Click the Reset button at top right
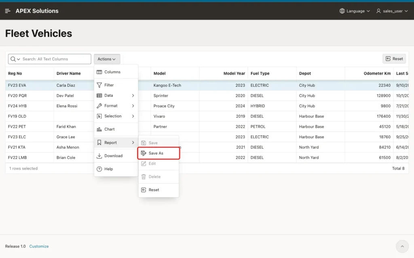414x258 pixels. tap(394, 59)
